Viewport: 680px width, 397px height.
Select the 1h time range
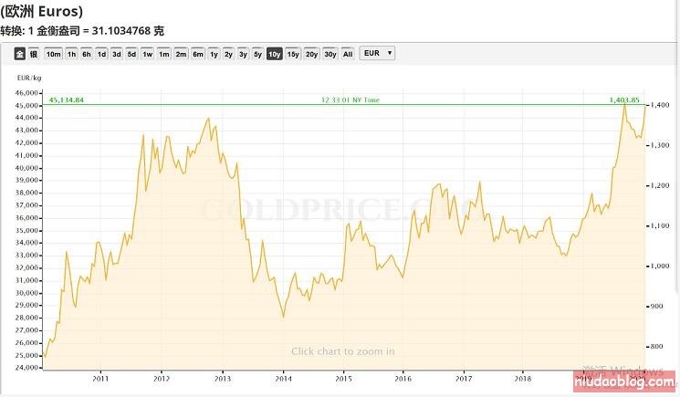click(72, 54)
